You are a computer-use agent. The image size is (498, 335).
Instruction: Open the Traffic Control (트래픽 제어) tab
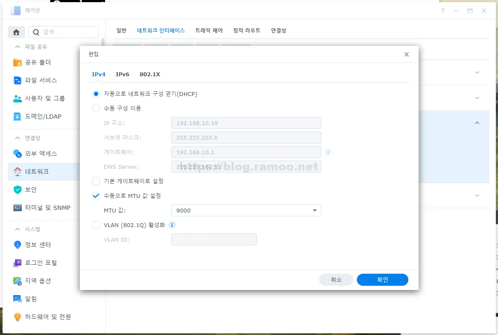(208, 30)
